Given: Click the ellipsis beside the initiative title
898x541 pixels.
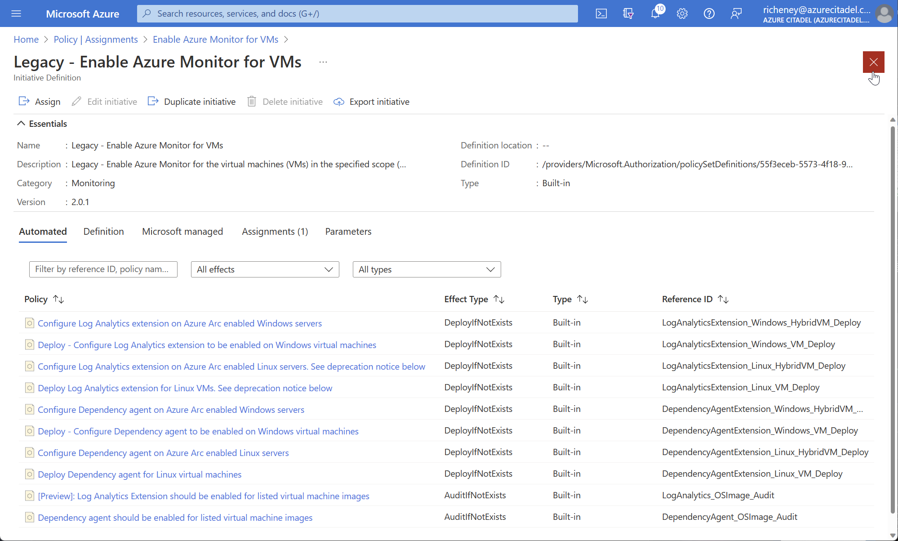Looking at the screenshot, I should tap(323, 62).
